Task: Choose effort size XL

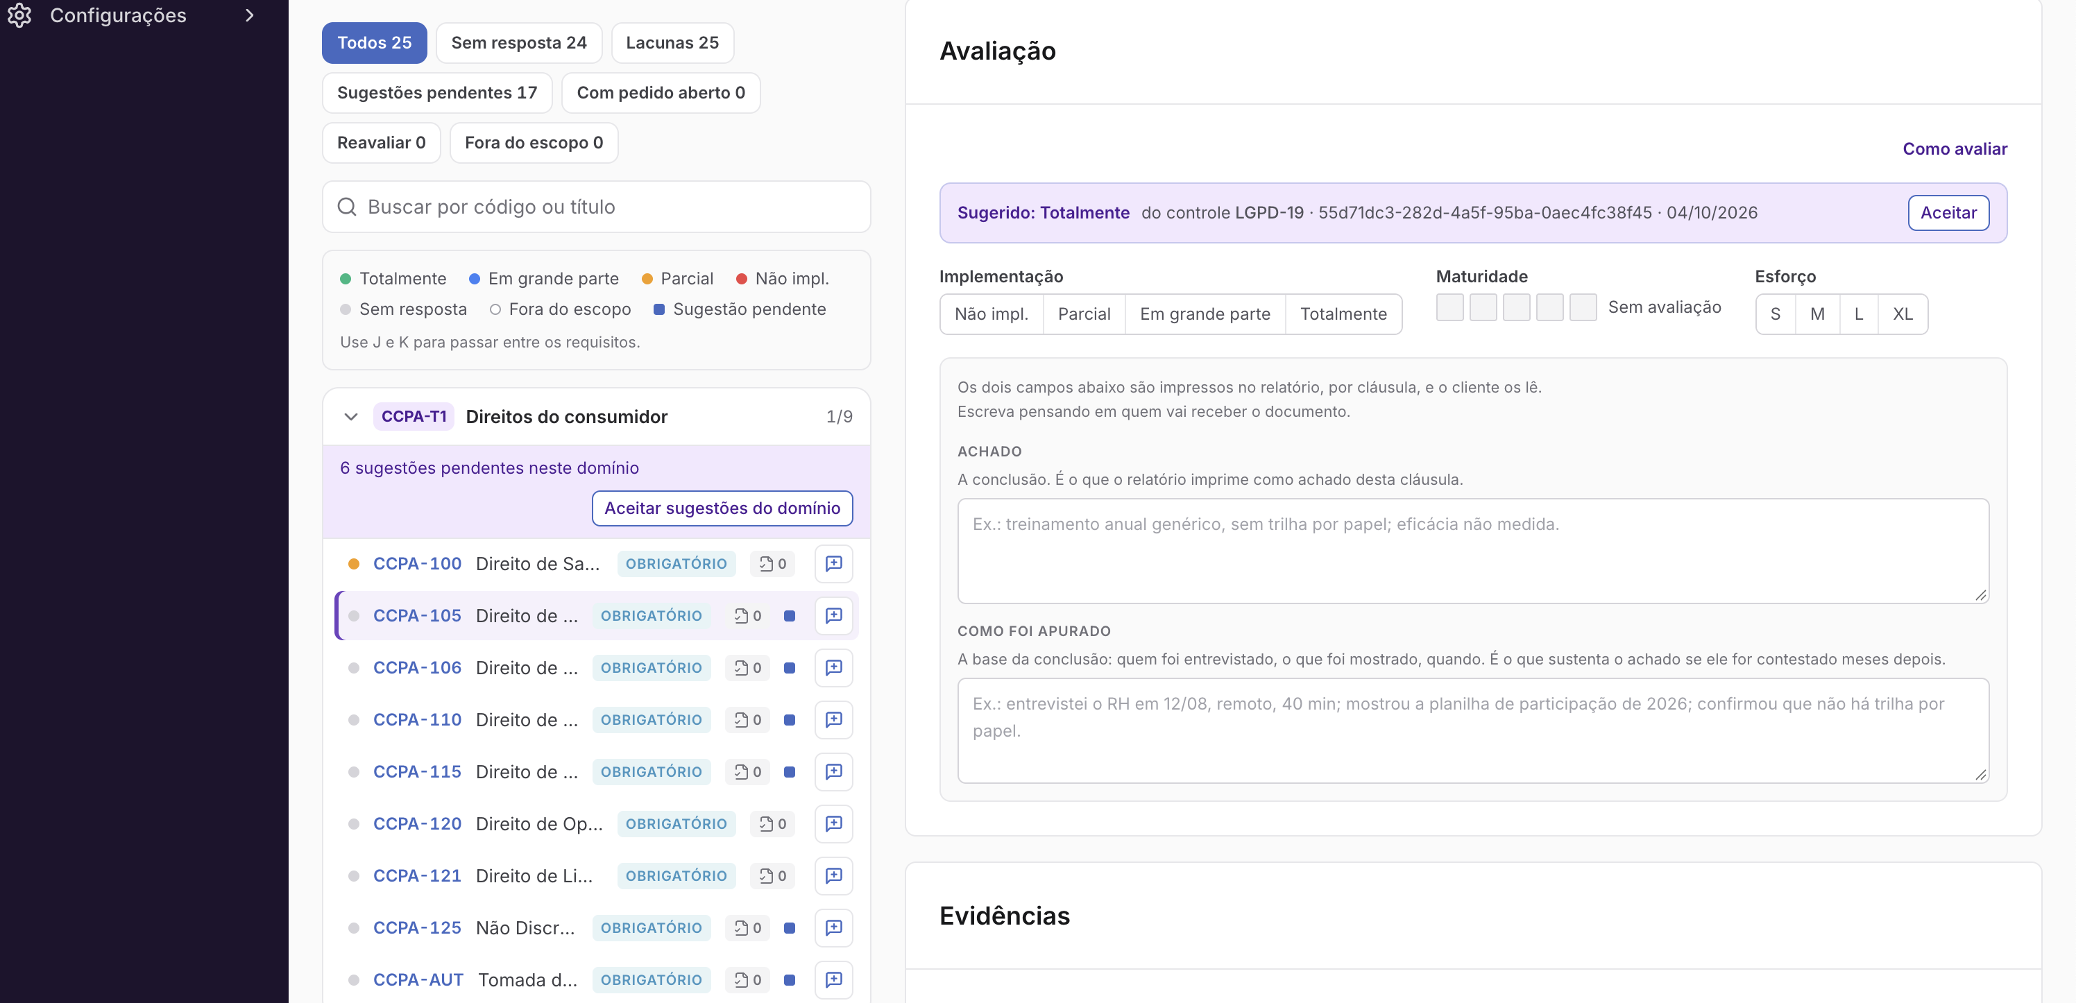Action: pyautogui.click(x=1902, y=314)
